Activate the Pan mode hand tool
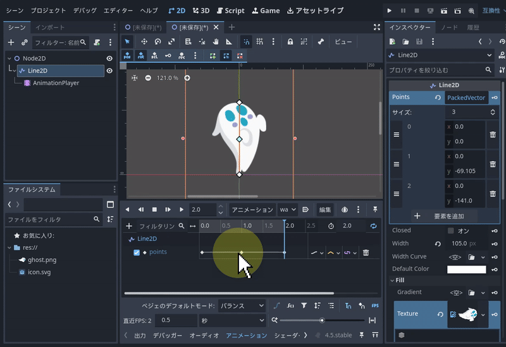Screen dimensions: 506x347 pyautogui.click(x=215, y=42)
